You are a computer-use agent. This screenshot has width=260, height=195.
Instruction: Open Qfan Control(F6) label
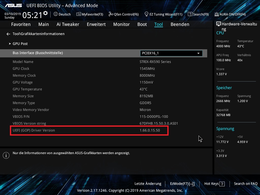click(126, 14)
